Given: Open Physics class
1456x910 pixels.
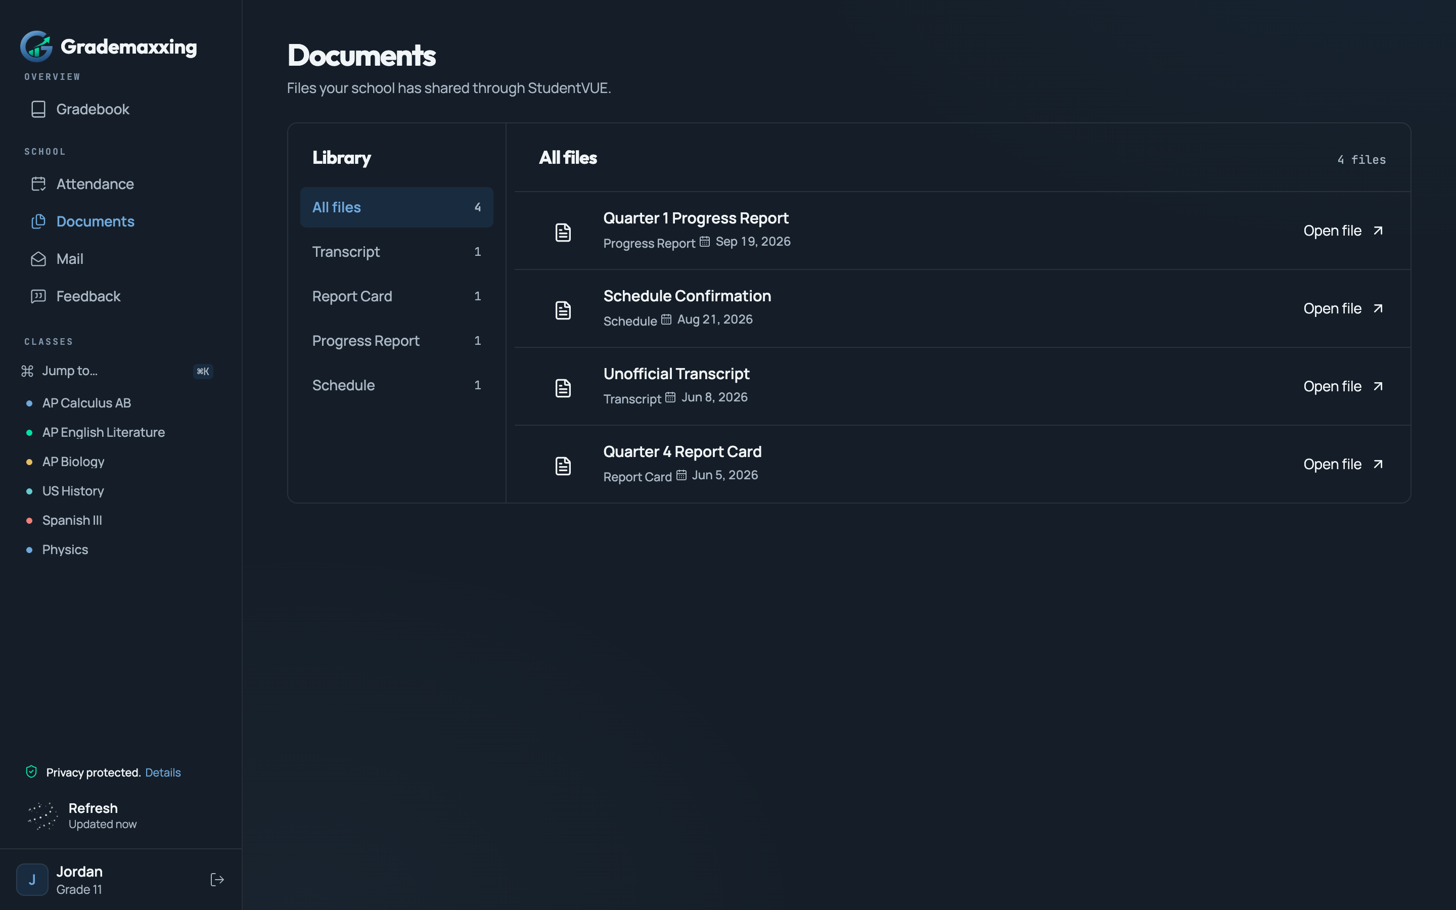Looking at the screenshot, I should (x=65, y=550).
